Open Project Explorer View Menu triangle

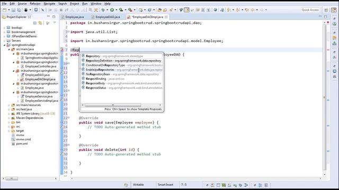tap(55, 23)
